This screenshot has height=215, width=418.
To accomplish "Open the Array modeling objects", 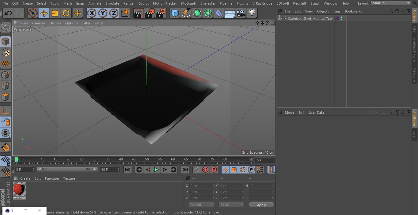I will (208, 13).
